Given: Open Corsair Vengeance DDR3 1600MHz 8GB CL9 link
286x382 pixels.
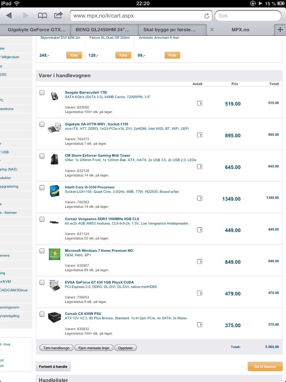Looking at the screenshot, I should pos(102,219).
